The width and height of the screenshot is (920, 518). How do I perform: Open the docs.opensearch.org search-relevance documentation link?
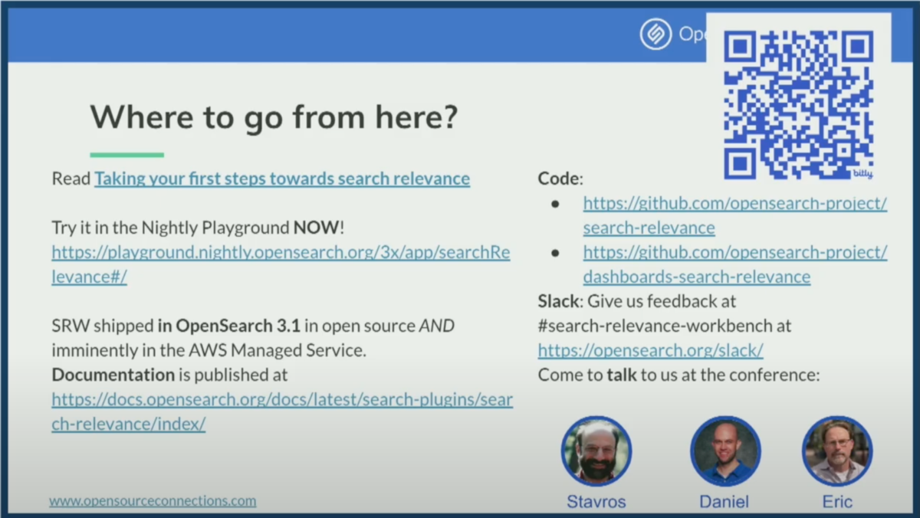282,412
